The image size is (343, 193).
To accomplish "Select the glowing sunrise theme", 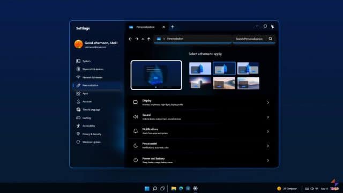I will [200, 83].
